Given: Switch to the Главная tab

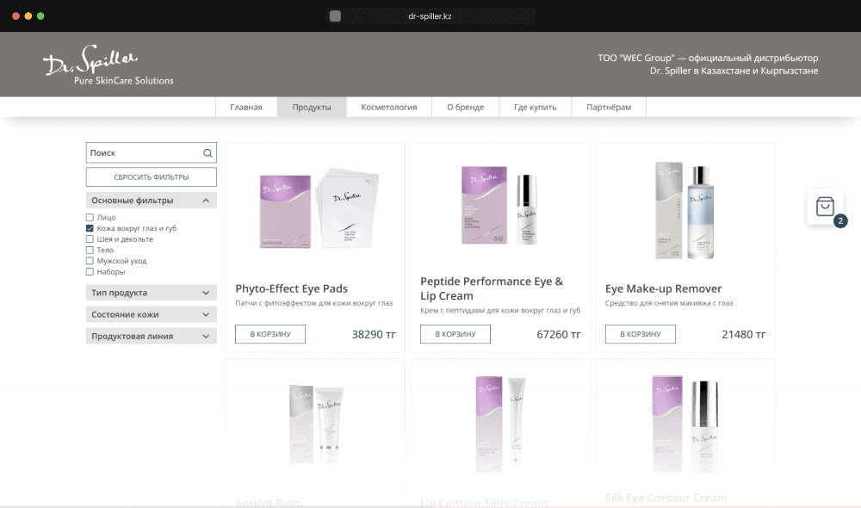Looking at the screenshot, I should click(x=246, y=106).
